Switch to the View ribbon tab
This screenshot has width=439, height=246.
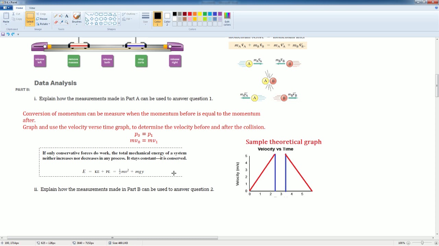click(x=32, y=8)
